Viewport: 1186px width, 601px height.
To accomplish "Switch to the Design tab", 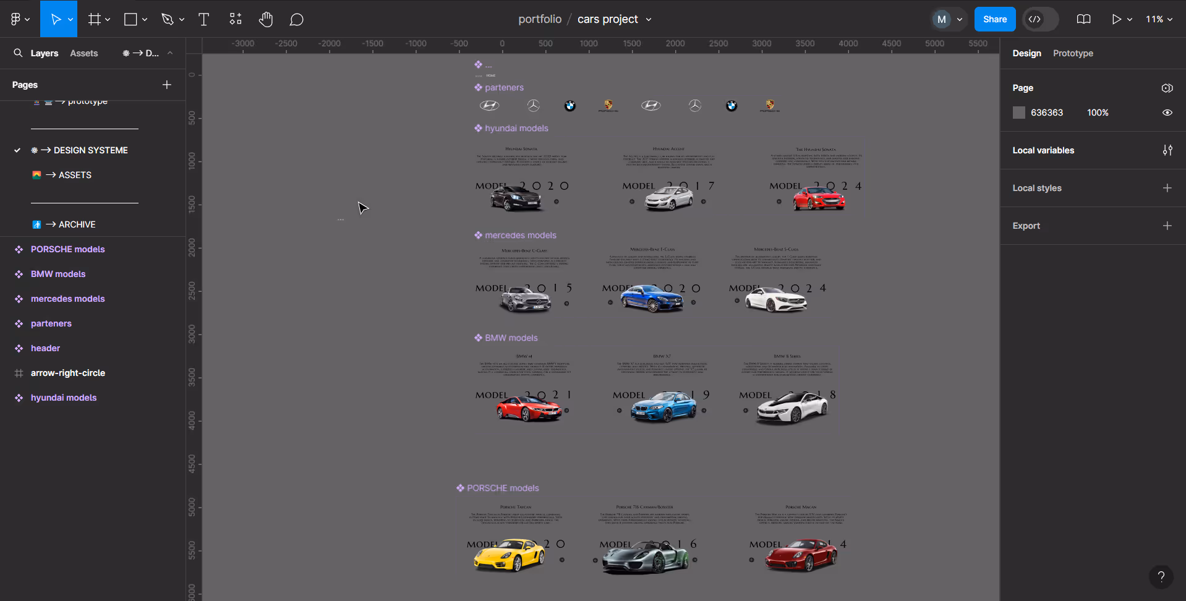I will 1026,53.
